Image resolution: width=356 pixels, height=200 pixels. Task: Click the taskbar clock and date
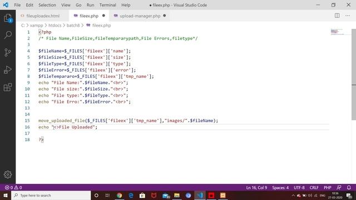point(335,195)
